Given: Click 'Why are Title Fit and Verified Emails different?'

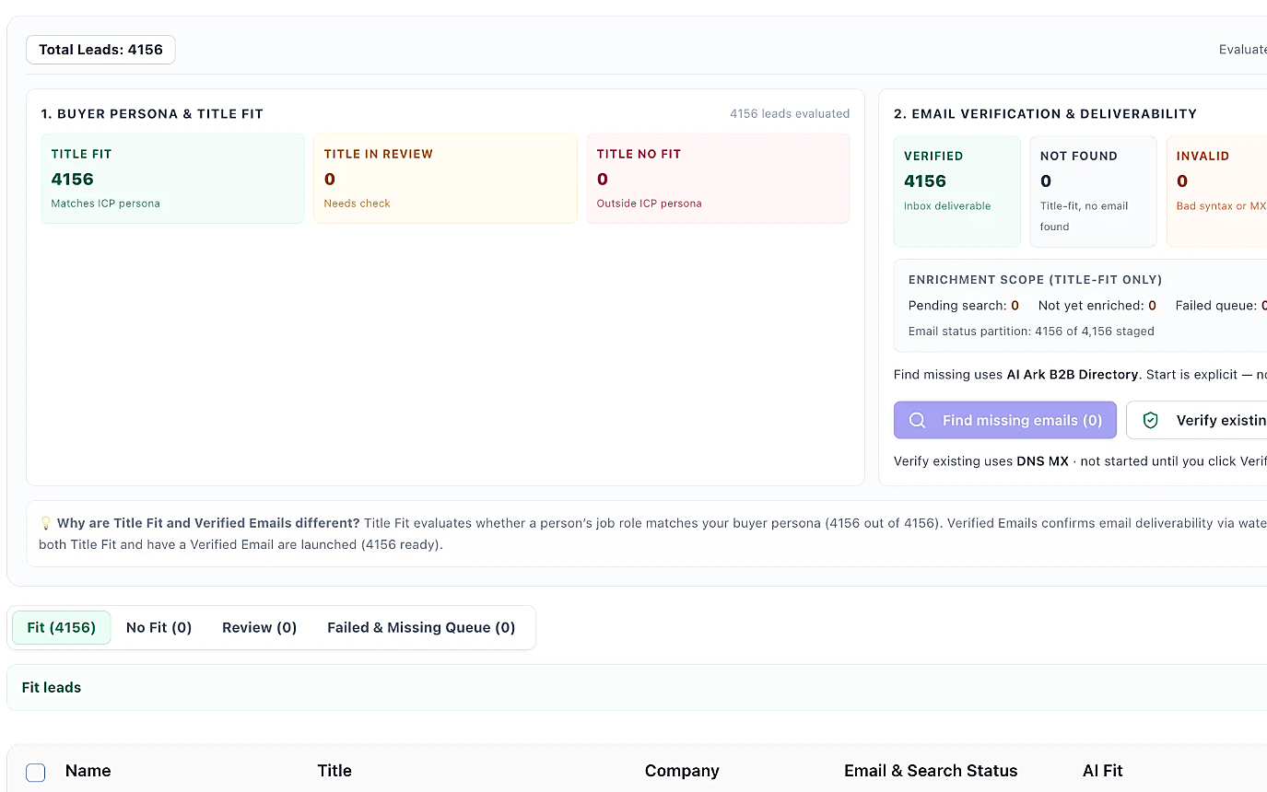Looking at the screenshot, I should click(x=208, y=523).
